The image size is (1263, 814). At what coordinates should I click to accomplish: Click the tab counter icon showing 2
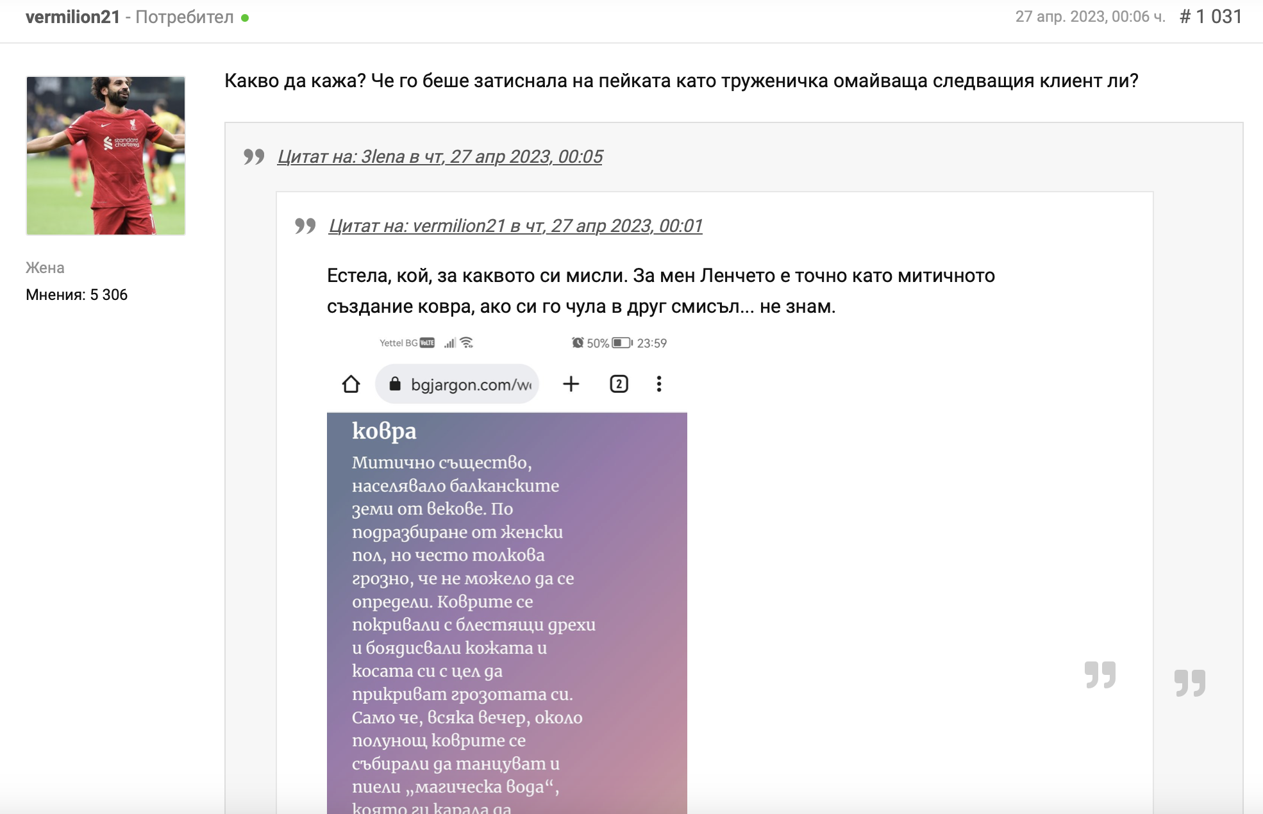tap(619, 384)
